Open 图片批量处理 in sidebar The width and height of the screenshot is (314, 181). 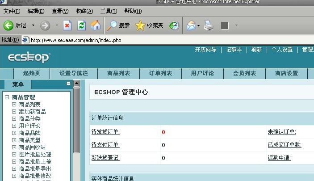(x=35, y=155)
